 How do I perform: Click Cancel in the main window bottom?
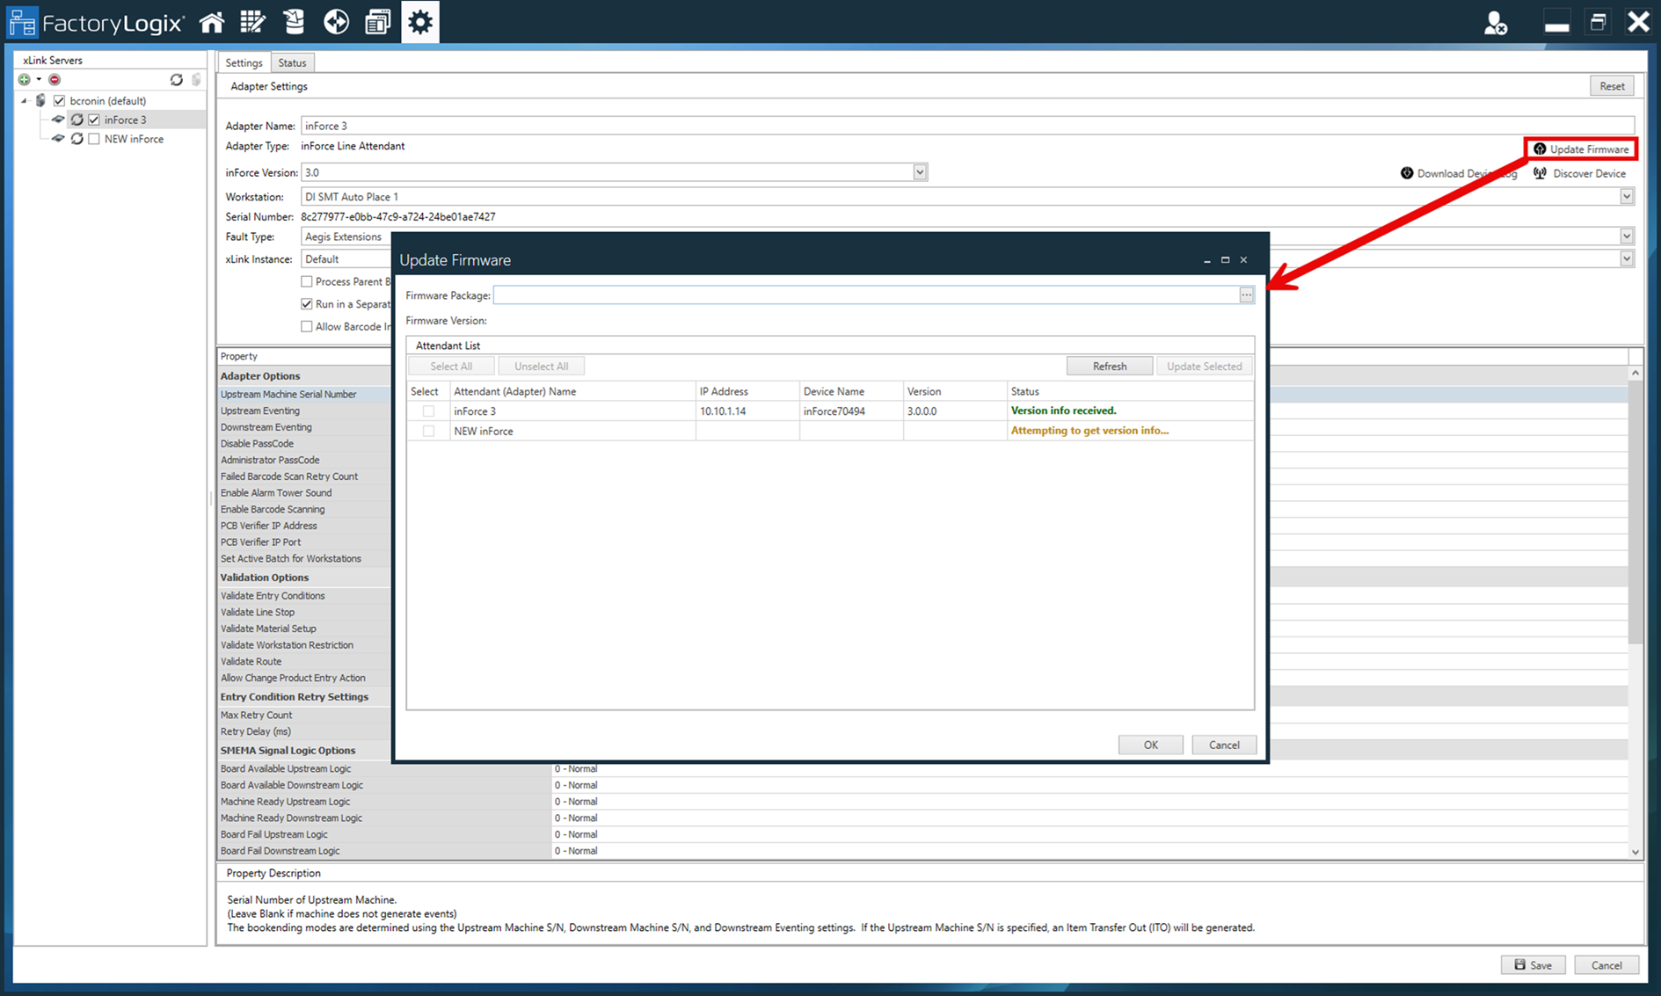point(1606,965)
